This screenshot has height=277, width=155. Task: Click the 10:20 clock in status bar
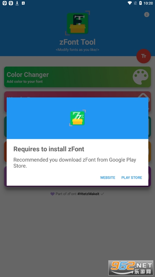click(x=148, y=3)
